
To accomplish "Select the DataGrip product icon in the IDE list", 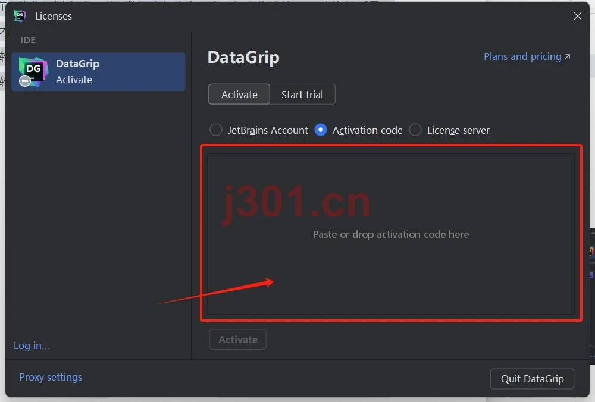I will (x=33, y=72).
